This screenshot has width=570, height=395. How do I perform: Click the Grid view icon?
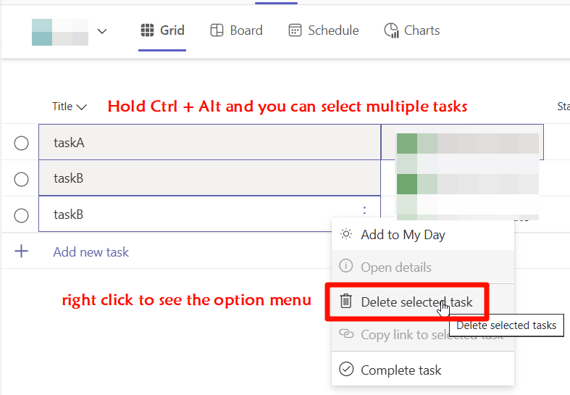pyautogui.click(x=147, y=30)
